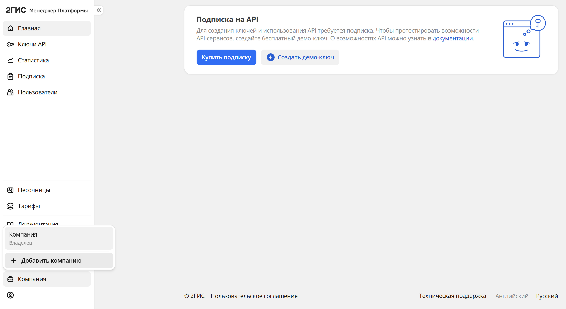Select Русский language option

(x=547, y=296)
